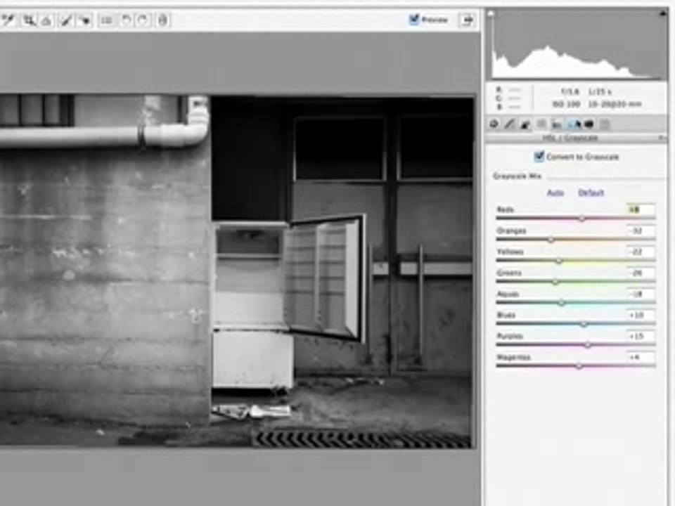Click the Oranges value input field

pos(641,231)
